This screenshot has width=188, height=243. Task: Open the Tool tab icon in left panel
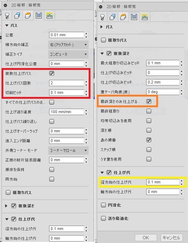coord(7,16)
